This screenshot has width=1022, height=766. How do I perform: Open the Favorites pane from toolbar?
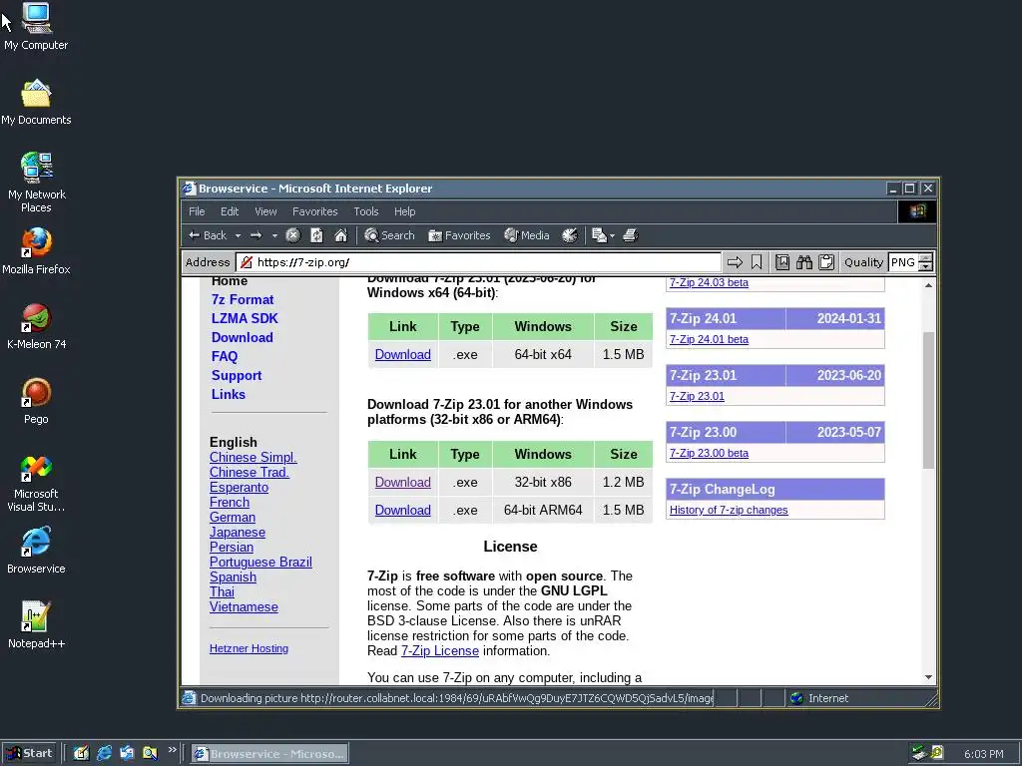coord(459,235)
